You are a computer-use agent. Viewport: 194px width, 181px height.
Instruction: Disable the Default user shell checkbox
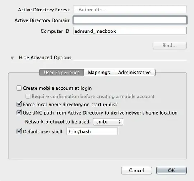[x=19, y=131]
